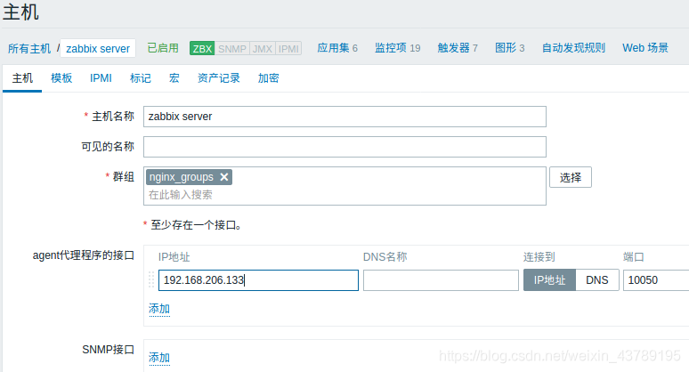Click the IPMI availability indicator
Image resolution: width=689 pixels, height=372 pixels.
(288, 48)
